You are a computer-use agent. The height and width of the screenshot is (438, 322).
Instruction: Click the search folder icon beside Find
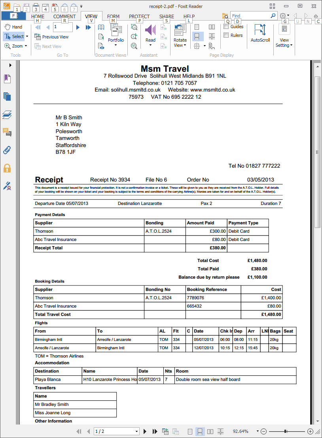pyautogui.click(x=225, y=16)
